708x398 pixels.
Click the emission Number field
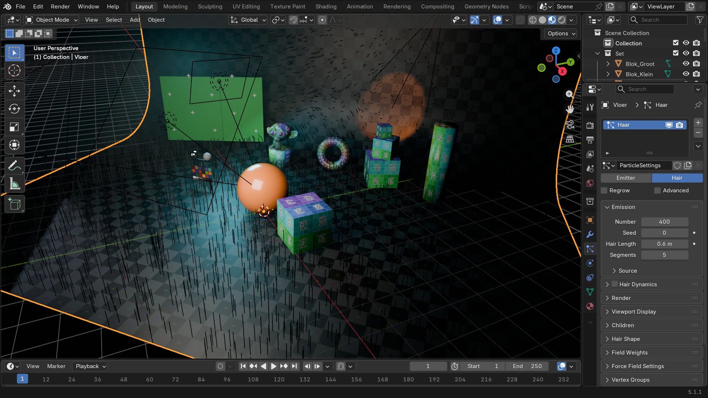pyautogui.click(x=664, y=222)
